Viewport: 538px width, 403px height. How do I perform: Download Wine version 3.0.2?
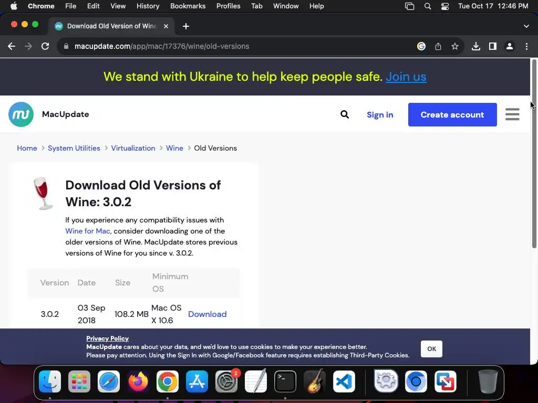207,314
